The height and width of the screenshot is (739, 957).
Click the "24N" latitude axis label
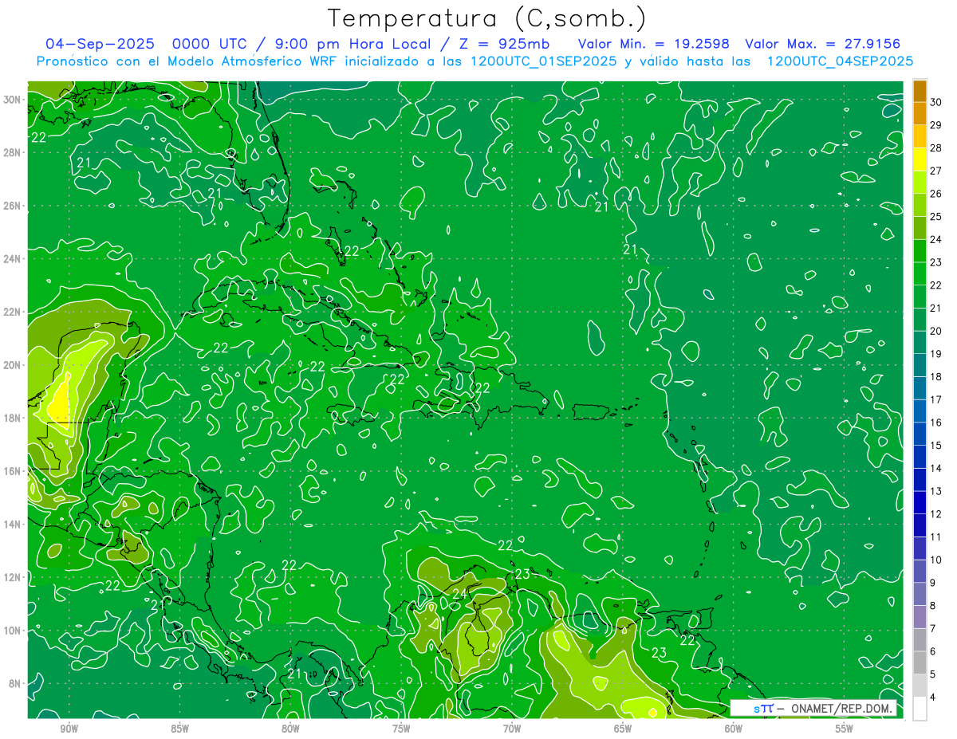(12, 259)
